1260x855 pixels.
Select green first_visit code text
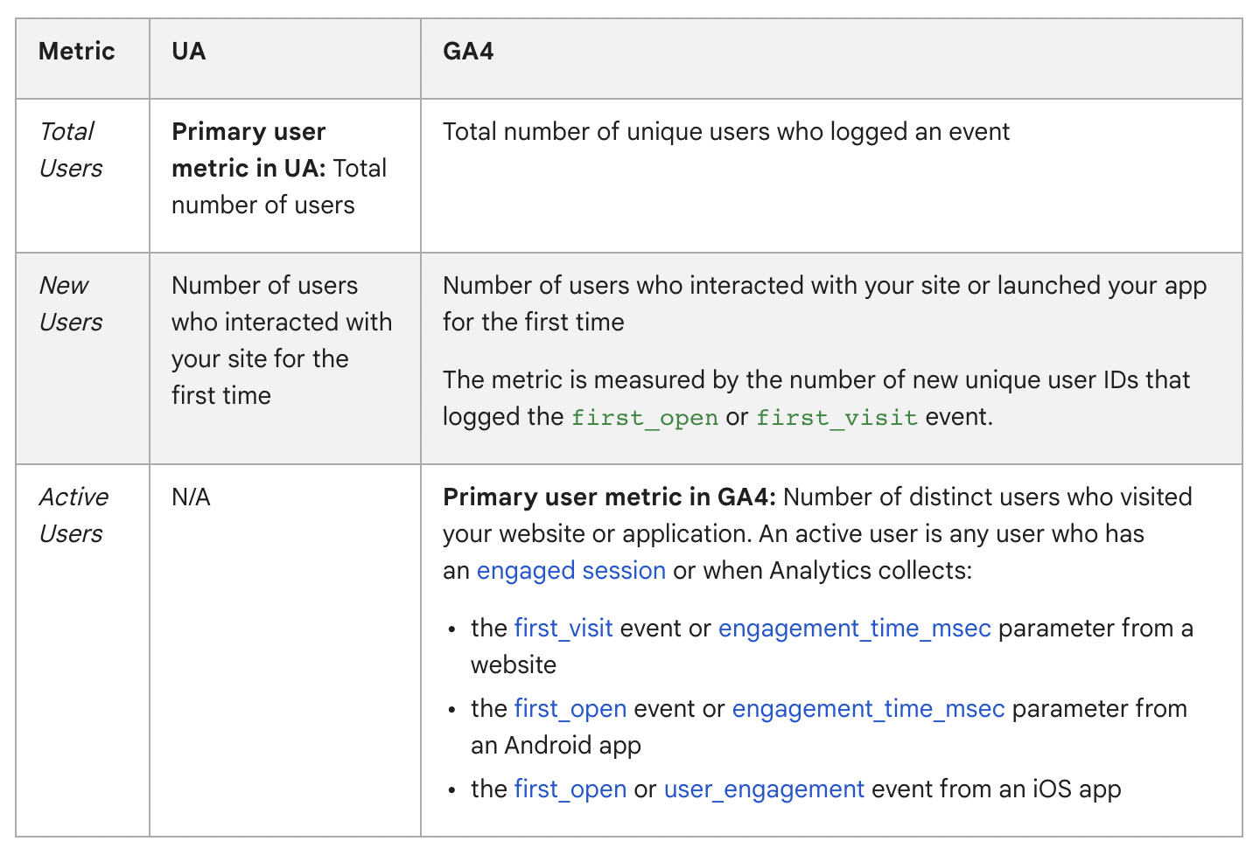(x=836, y=418)
